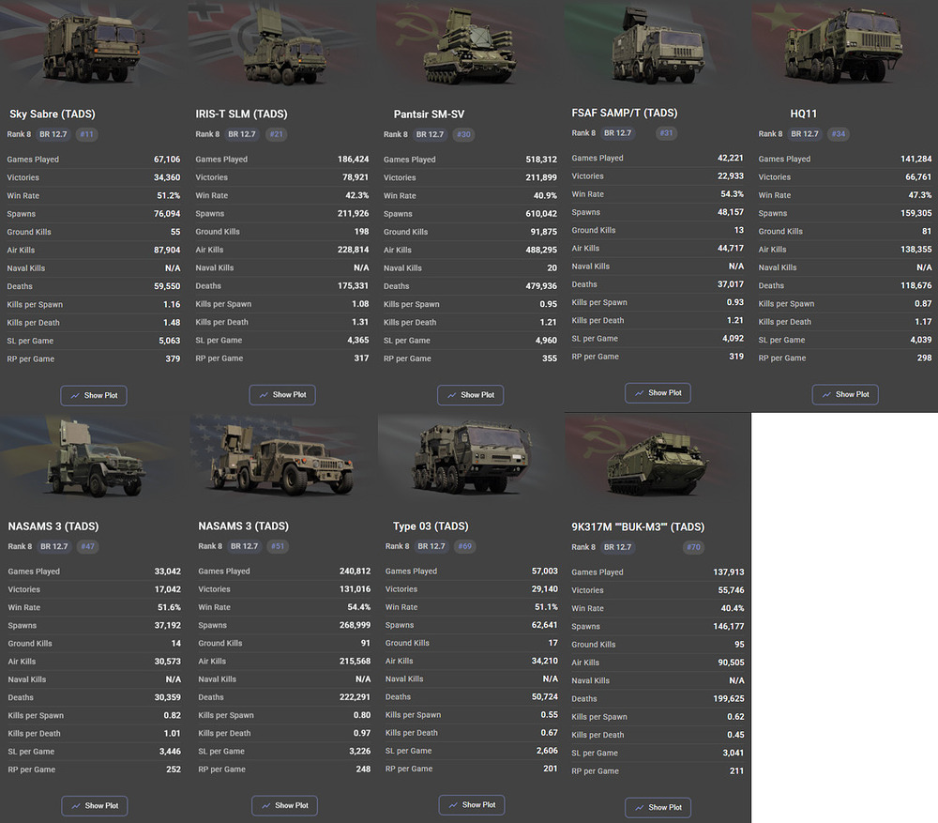Select the 'Pantsir SM-SV' title
The image size is (938, 823).
click(x=429, y=114)
